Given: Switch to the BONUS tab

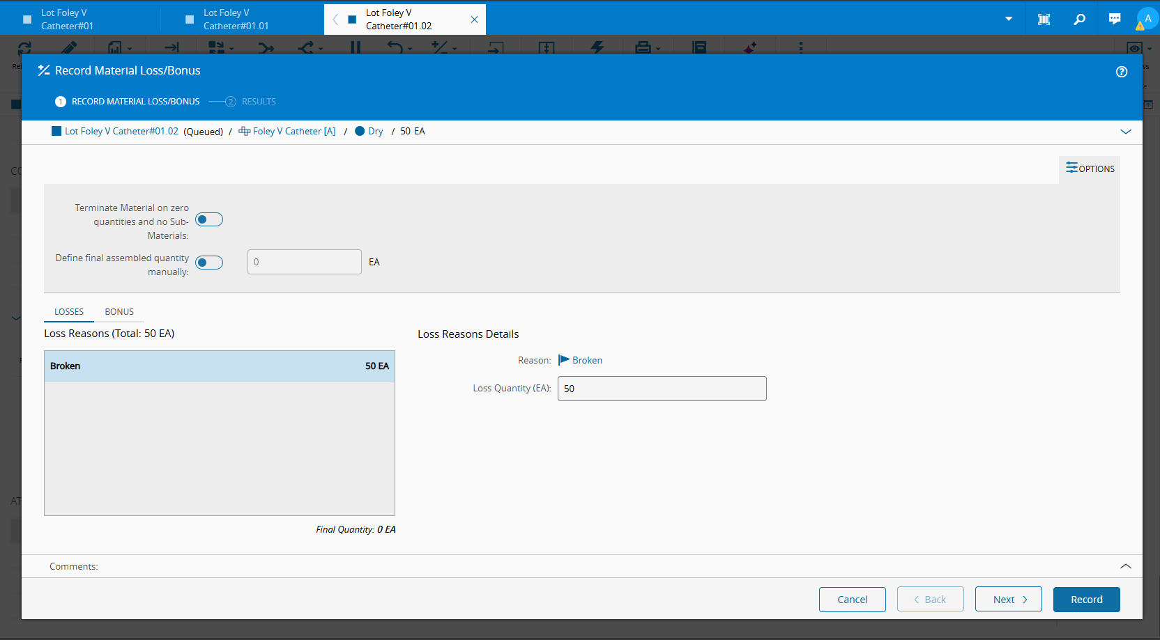Looking at the screenshot, I should [119, 312].
